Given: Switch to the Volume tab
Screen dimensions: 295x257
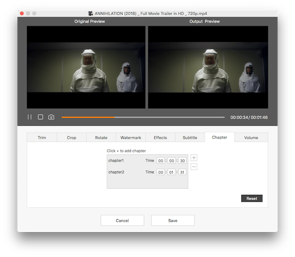Looking at the screenshot, I should (251, 138).
